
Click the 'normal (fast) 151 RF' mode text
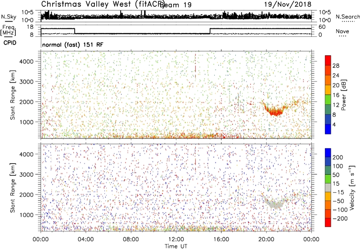(x=72, y=44)
